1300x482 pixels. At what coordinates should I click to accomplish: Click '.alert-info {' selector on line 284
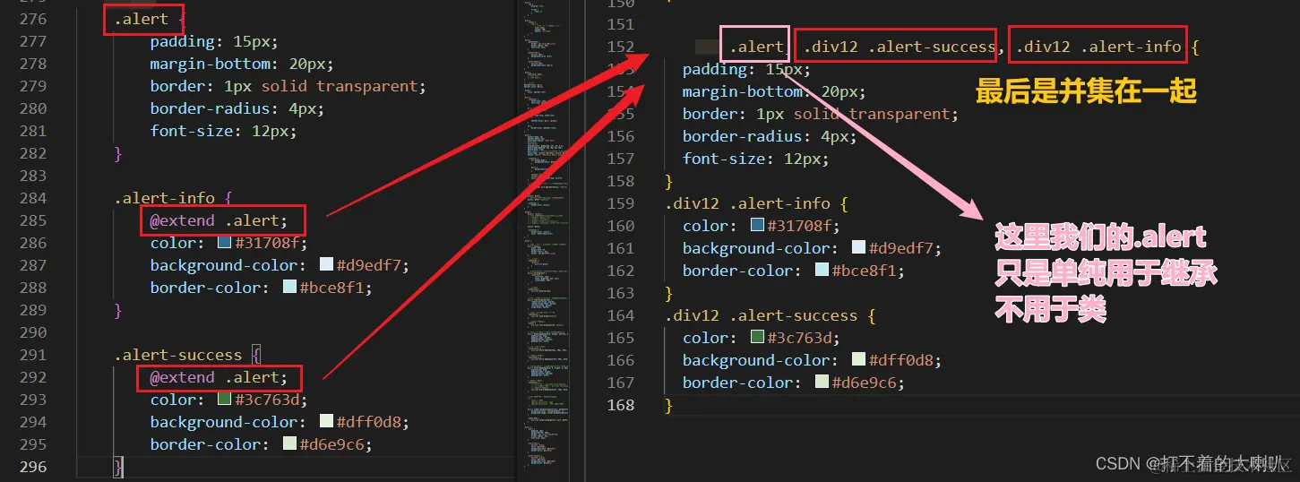coord(173,198)
